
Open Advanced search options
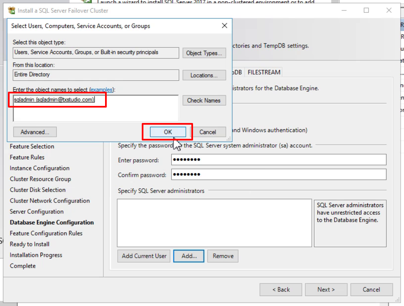coord(35,132)
